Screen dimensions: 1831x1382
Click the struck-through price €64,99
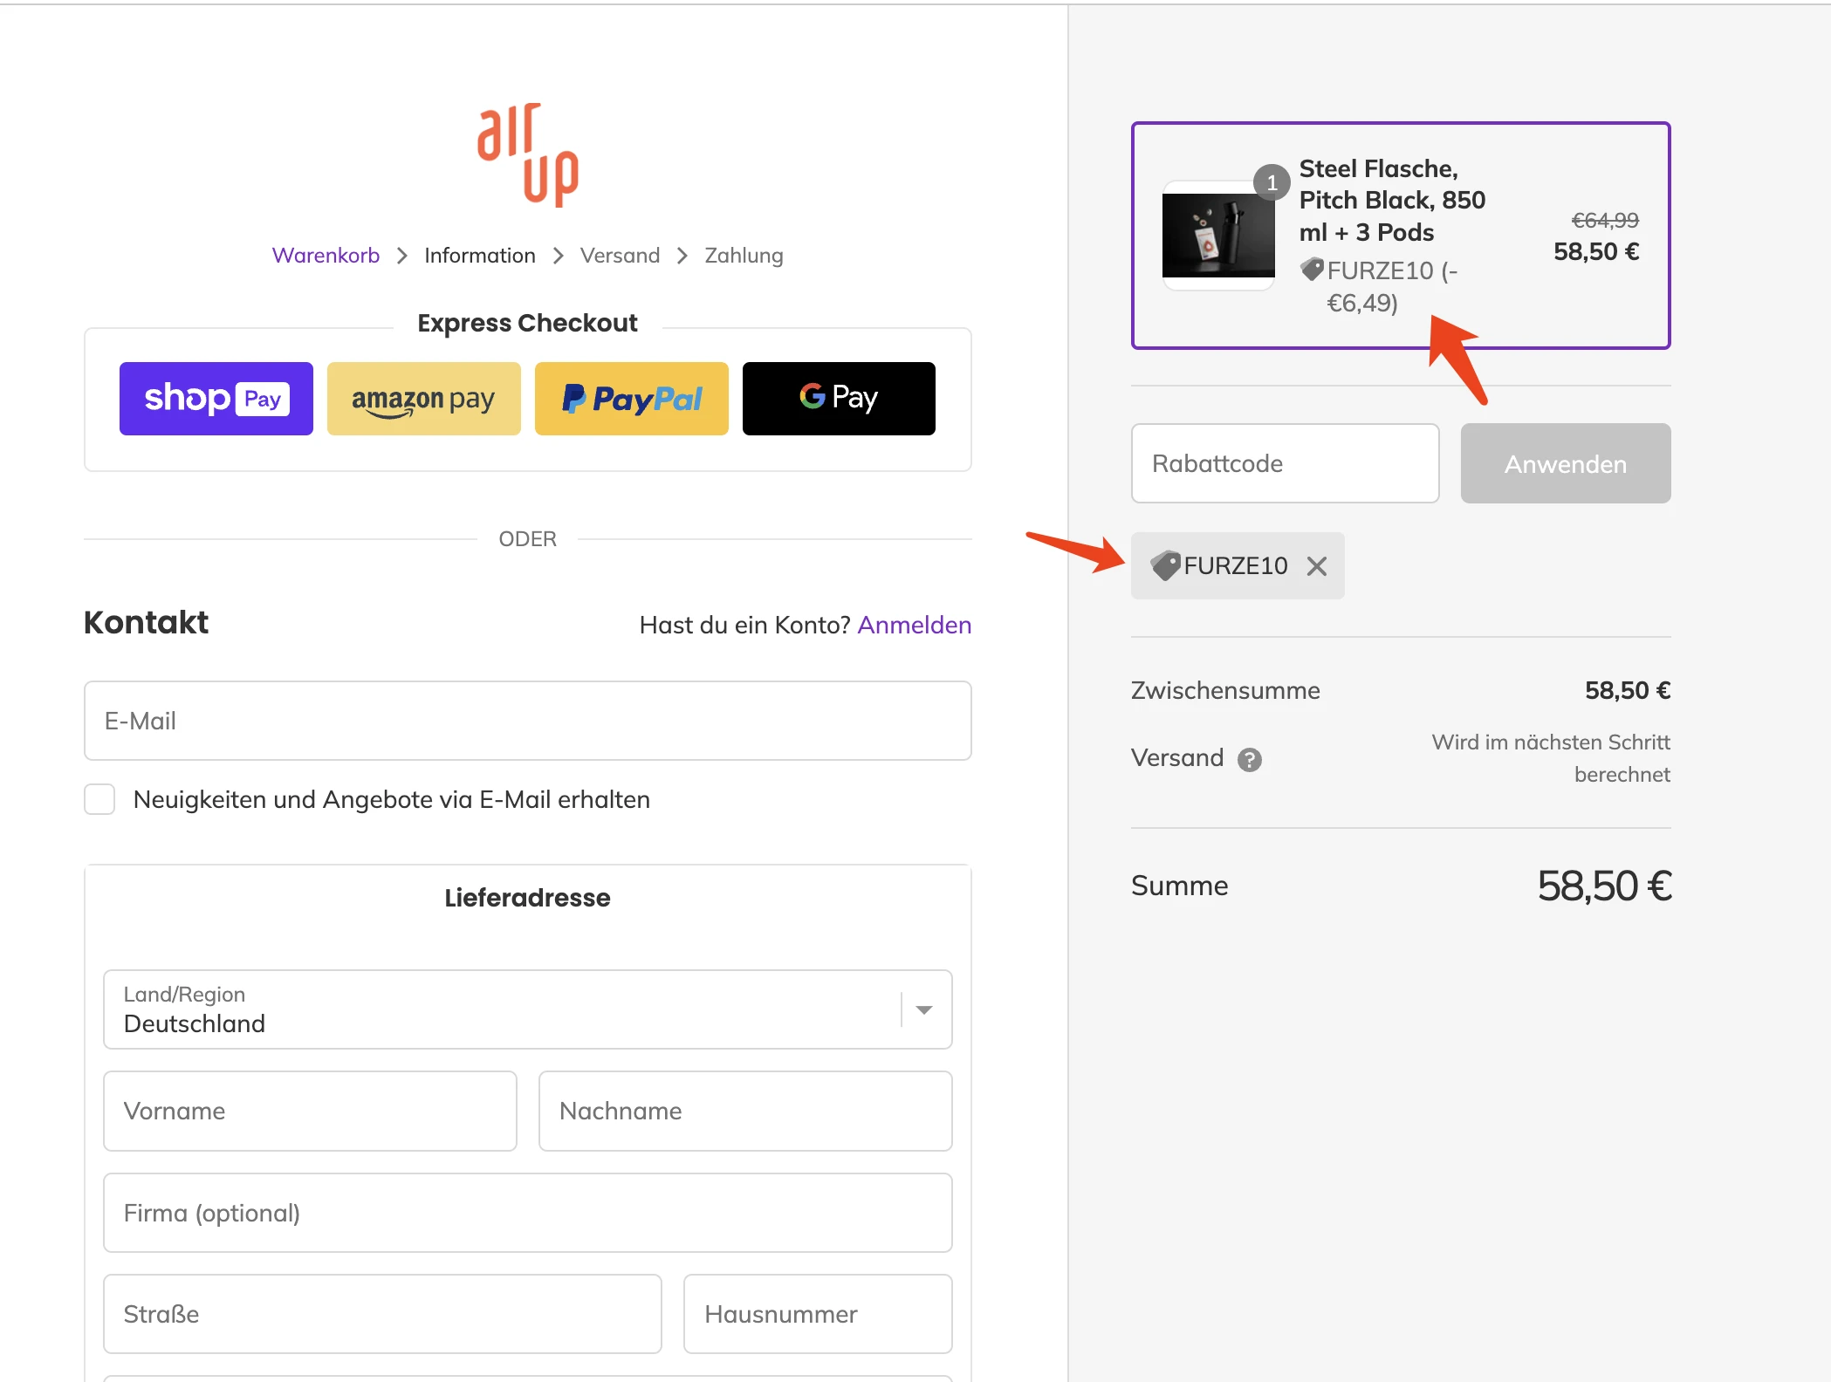pos(1605,220)
